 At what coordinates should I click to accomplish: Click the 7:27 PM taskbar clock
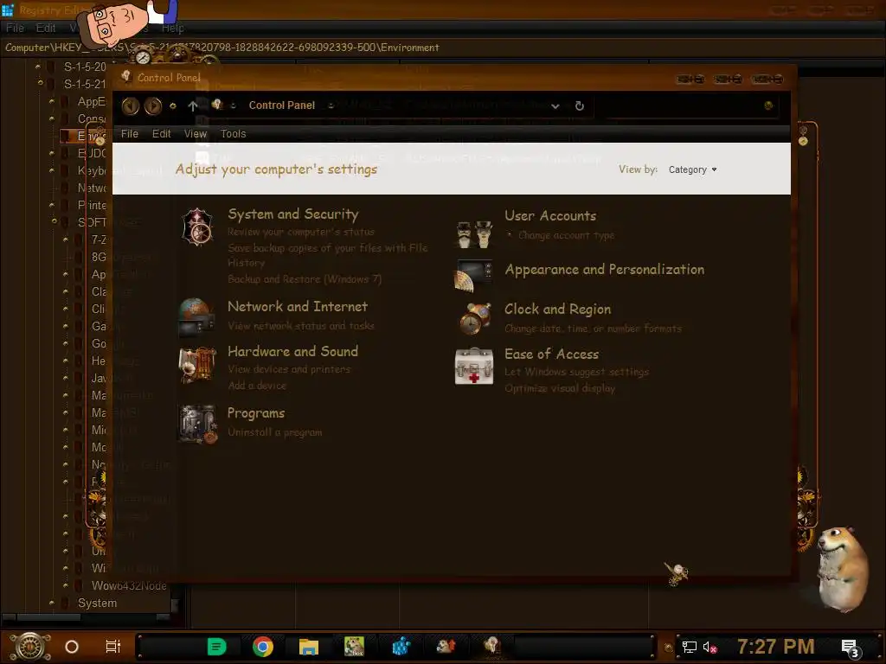tap(776, 647)
